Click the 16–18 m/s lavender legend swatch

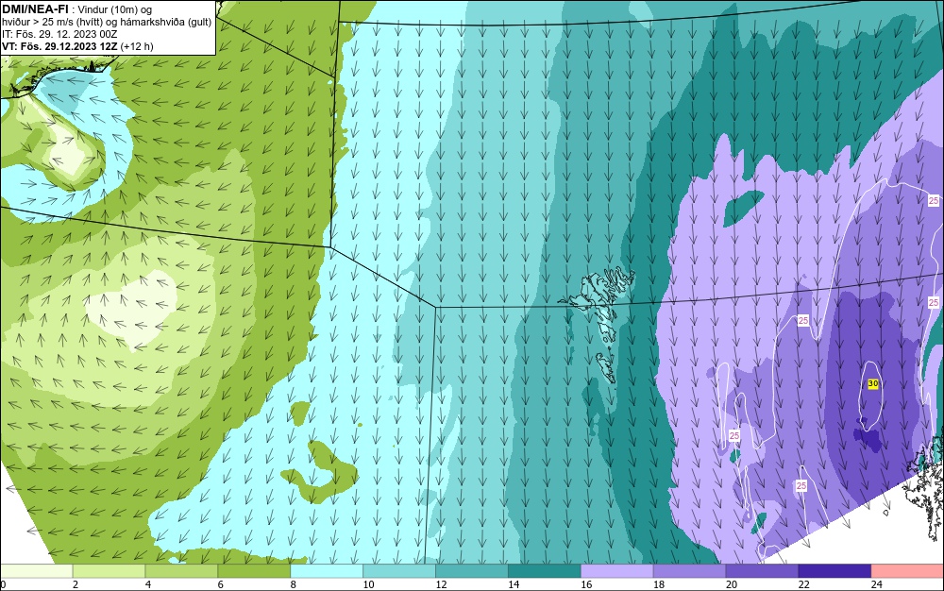click(616, 571)
